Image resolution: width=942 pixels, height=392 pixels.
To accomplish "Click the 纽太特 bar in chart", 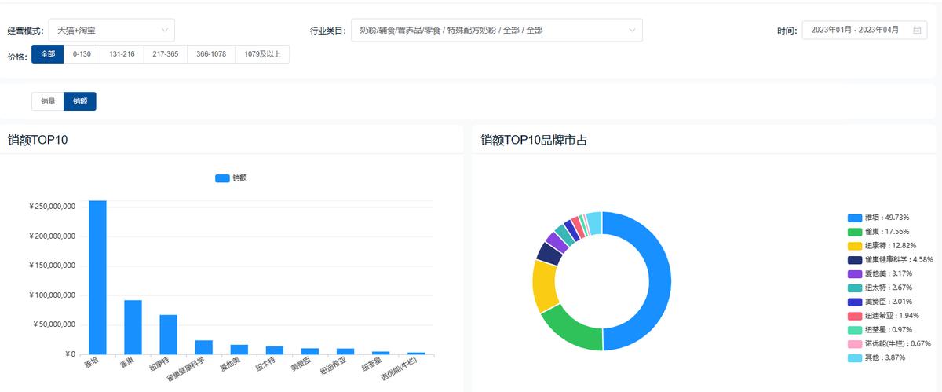I will coord(275,350).
